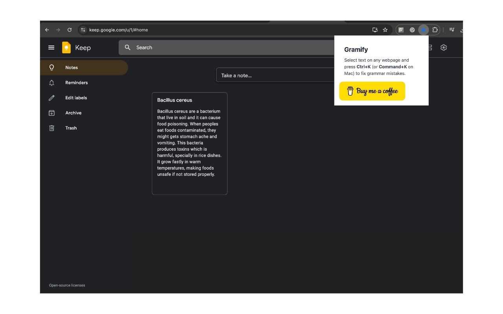The width and height of the screenshot is (503, 314).
Task: Click the Gramify popup heading
Action: pos(356,49)
